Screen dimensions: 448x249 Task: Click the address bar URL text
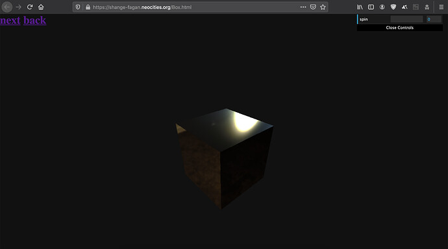[142, 7]
